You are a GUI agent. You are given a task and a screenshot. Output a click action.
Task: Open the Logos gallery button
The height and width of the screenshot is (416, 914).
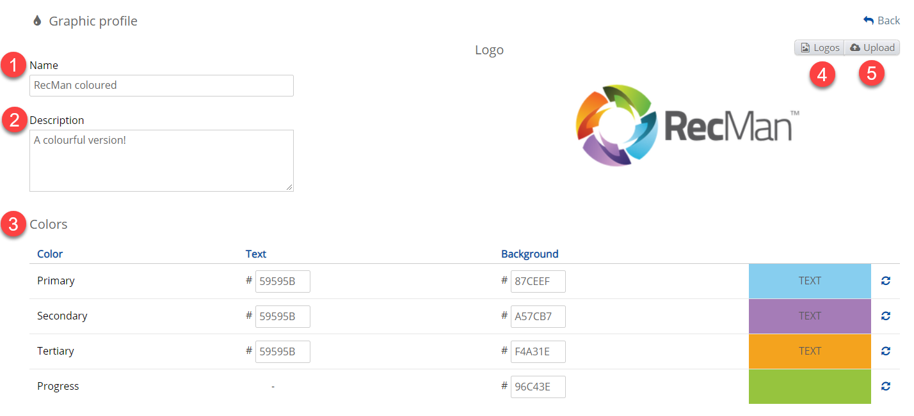coord(820,48)
